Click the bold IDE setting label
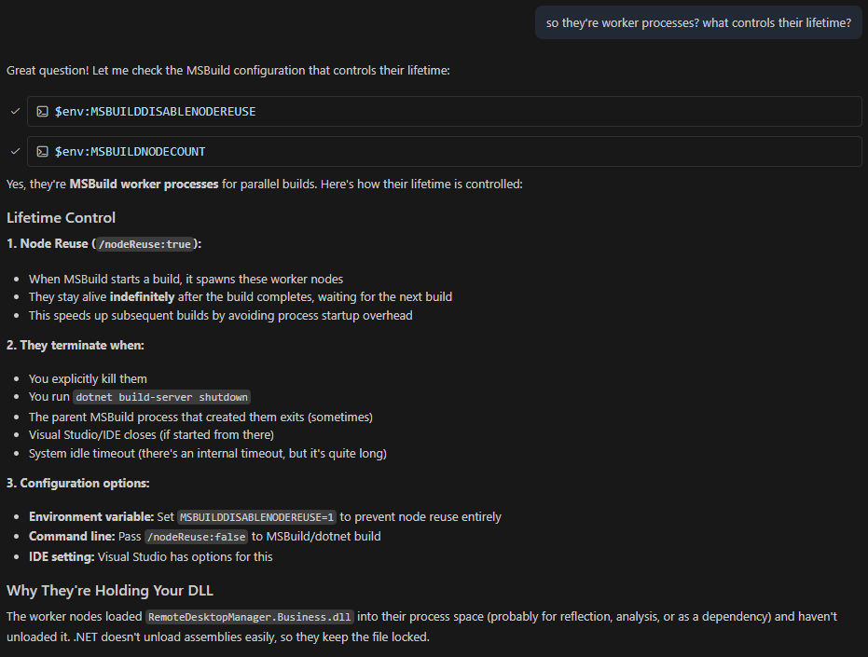This screenshot has height=657, width=868. 62,557
